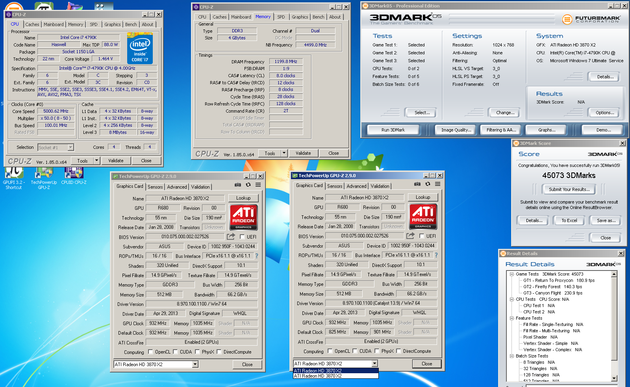Enable CUDA checkbox in left GPU-Z window
Viewport: 630px width, 387px height.
click(175, 352)
